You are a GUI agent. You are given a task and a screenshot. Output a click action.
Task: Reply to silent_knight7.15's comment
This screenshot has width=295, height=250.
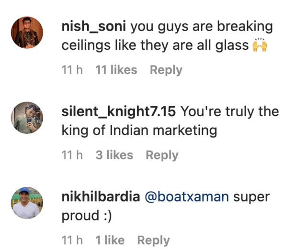(x=162, y=155)
